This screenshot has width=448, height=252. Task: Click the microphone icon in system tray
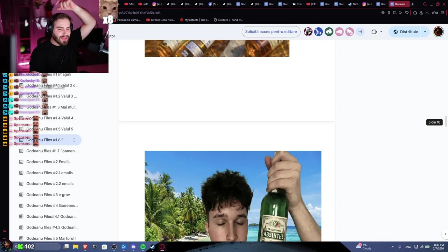(399, 247)
